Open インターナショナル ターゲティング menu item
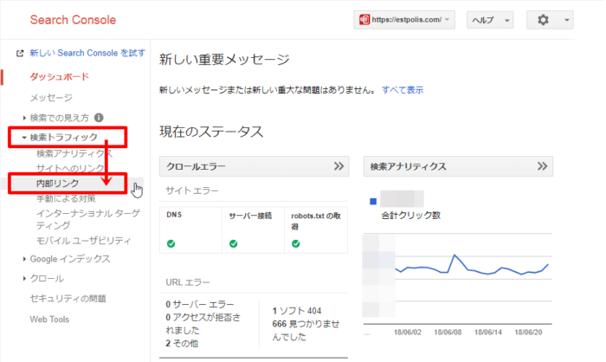Viewport: 606px width, 362px height. coord(88,219)
